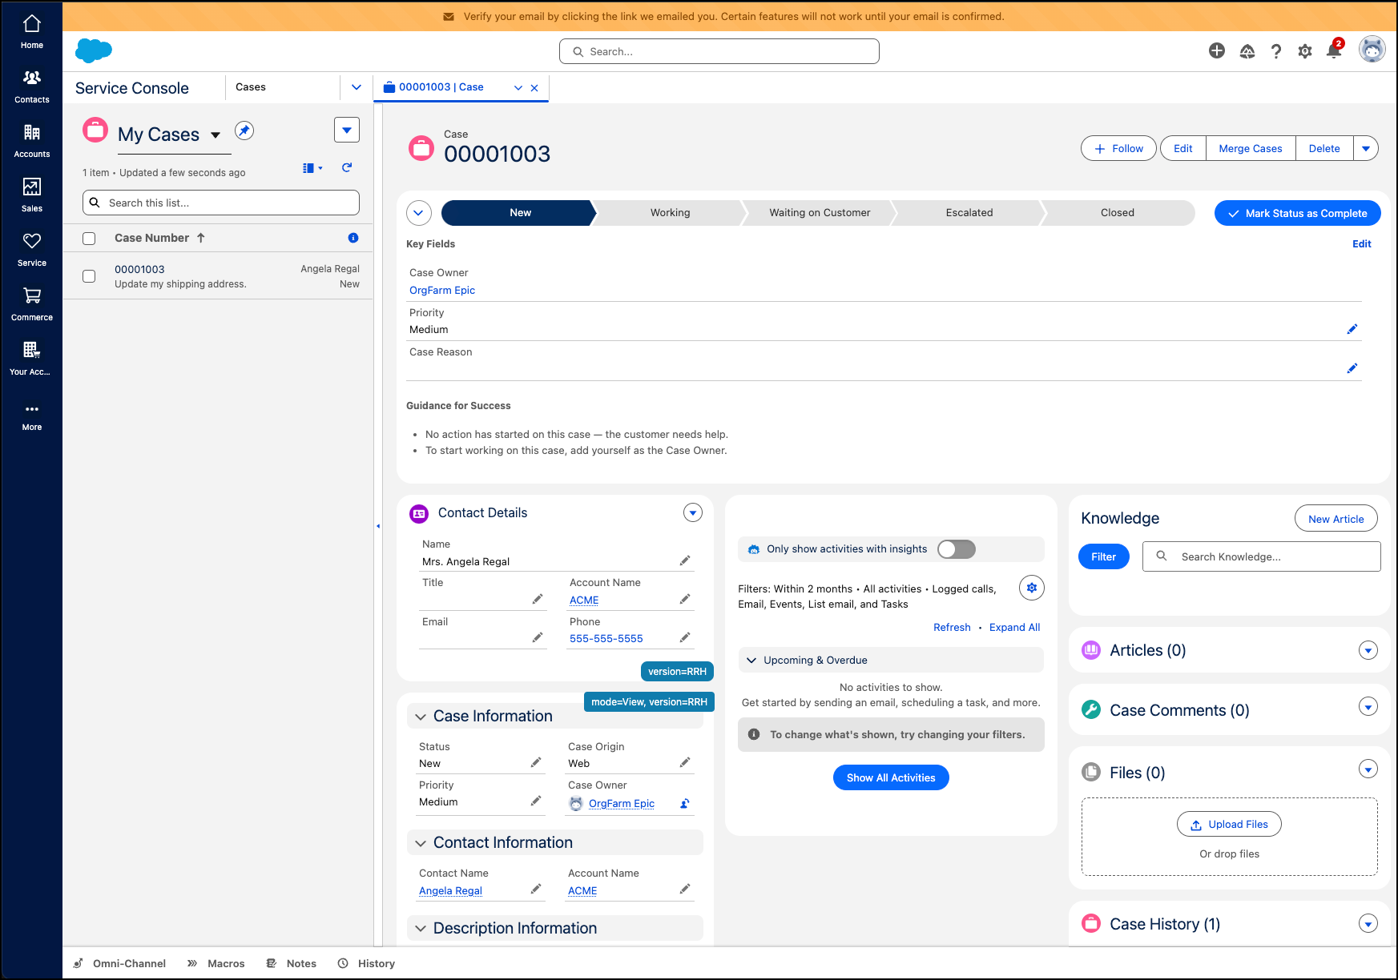The image size is (1398, 980).
Task: Select the Escalated status stage
Action: click(969, 213)
